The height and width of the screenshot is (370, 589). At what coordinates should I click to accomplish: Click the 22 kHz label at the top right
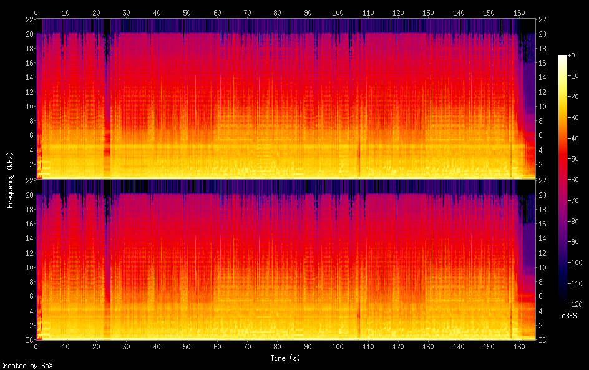point(543,19)
